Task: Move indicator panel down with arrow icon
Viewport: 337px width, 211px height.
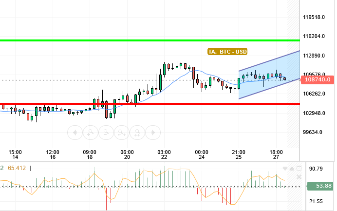Action: click(285, 169)
